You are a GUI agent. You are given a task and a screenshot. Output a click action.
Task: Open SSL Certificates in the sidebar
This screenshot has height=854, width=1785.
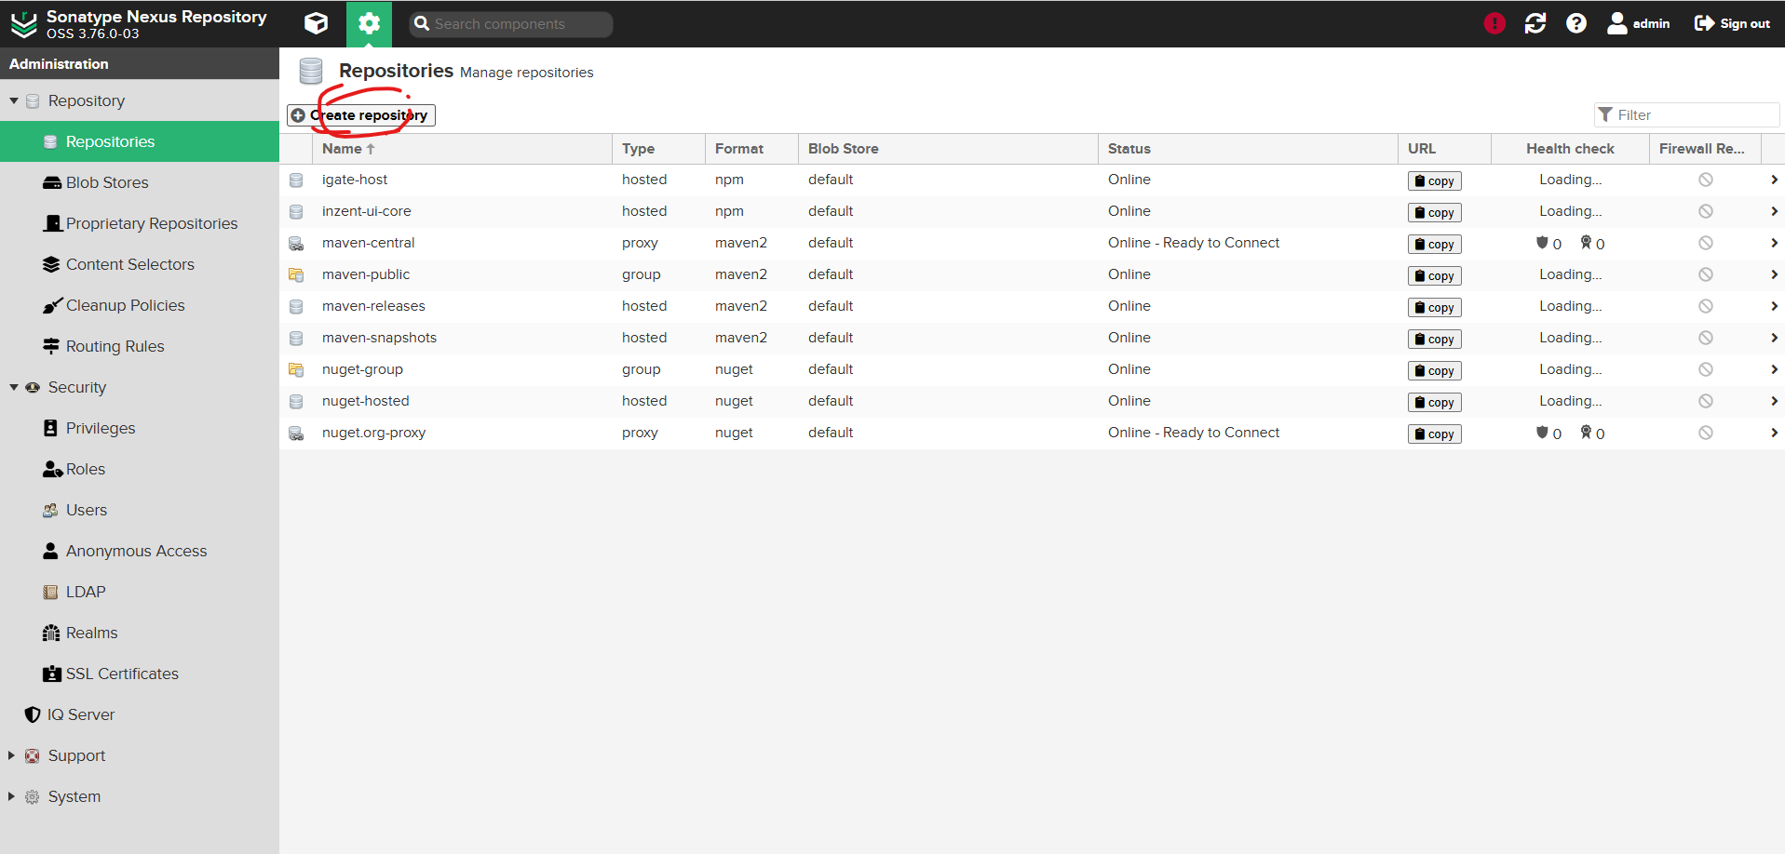pyautogui.click(x=122, y=673)
